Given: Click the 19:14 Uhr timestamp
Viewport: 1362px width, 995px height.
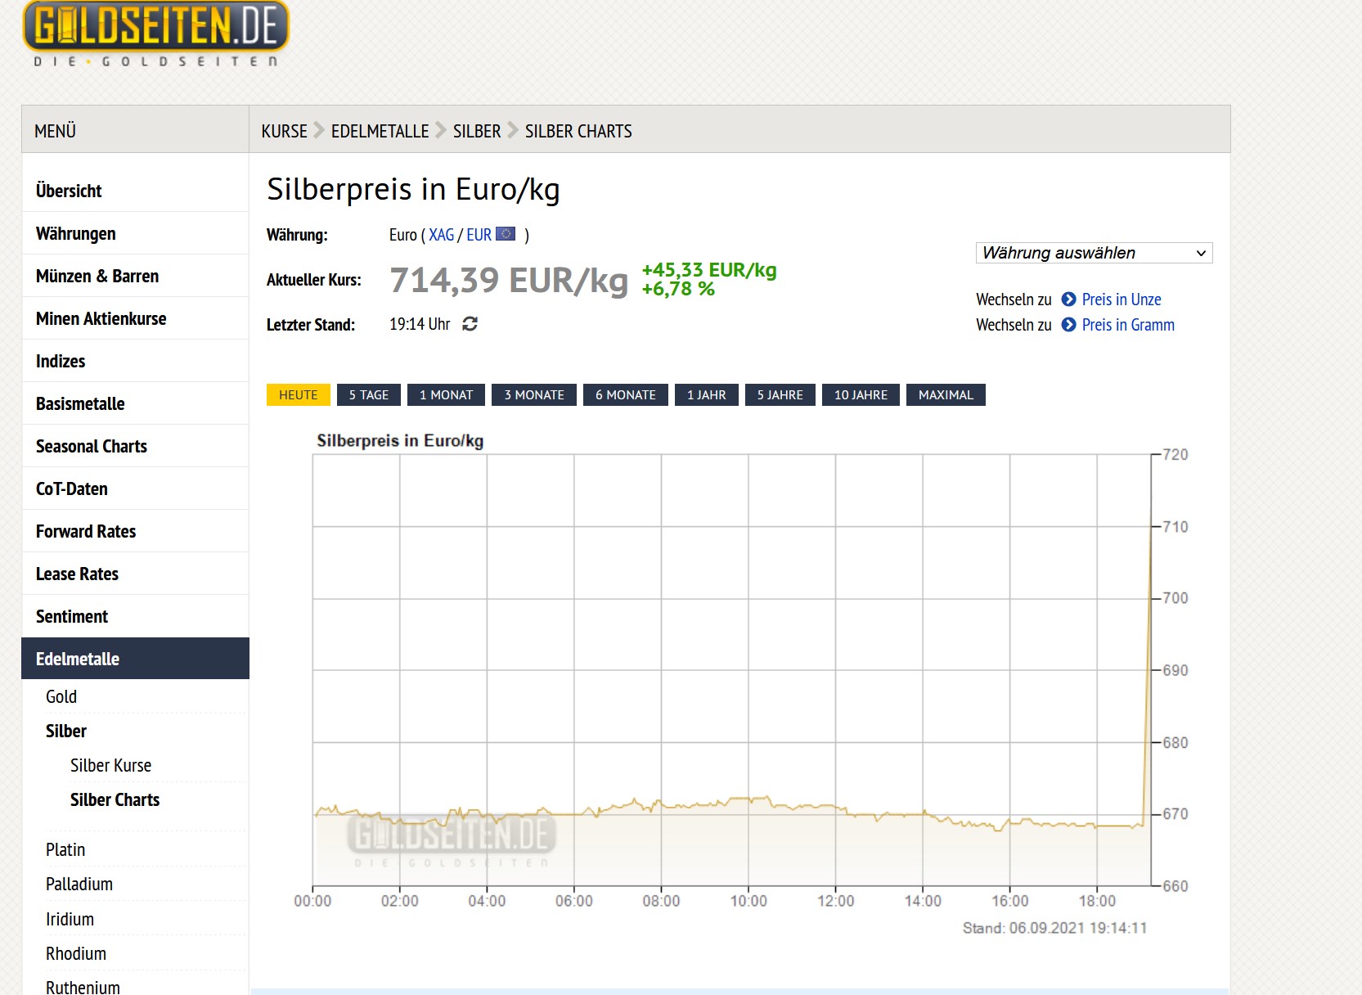Looking at the screenshot, I should pyautogui.click(x=420, y=324).
